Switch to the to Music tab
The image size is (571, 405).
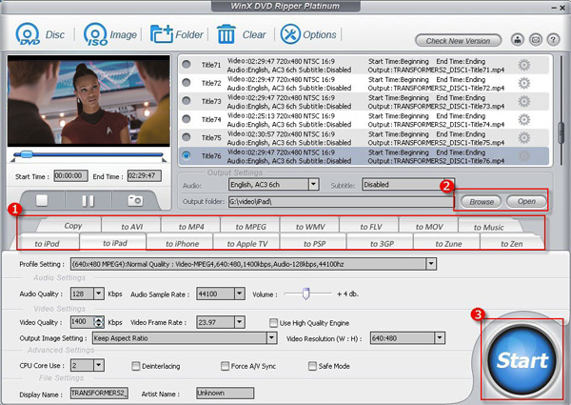tap(489, 228)
